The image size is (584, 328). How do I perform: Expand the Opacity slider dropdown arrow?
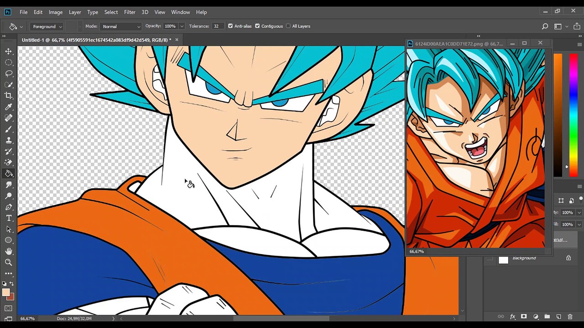coord(182,26)
